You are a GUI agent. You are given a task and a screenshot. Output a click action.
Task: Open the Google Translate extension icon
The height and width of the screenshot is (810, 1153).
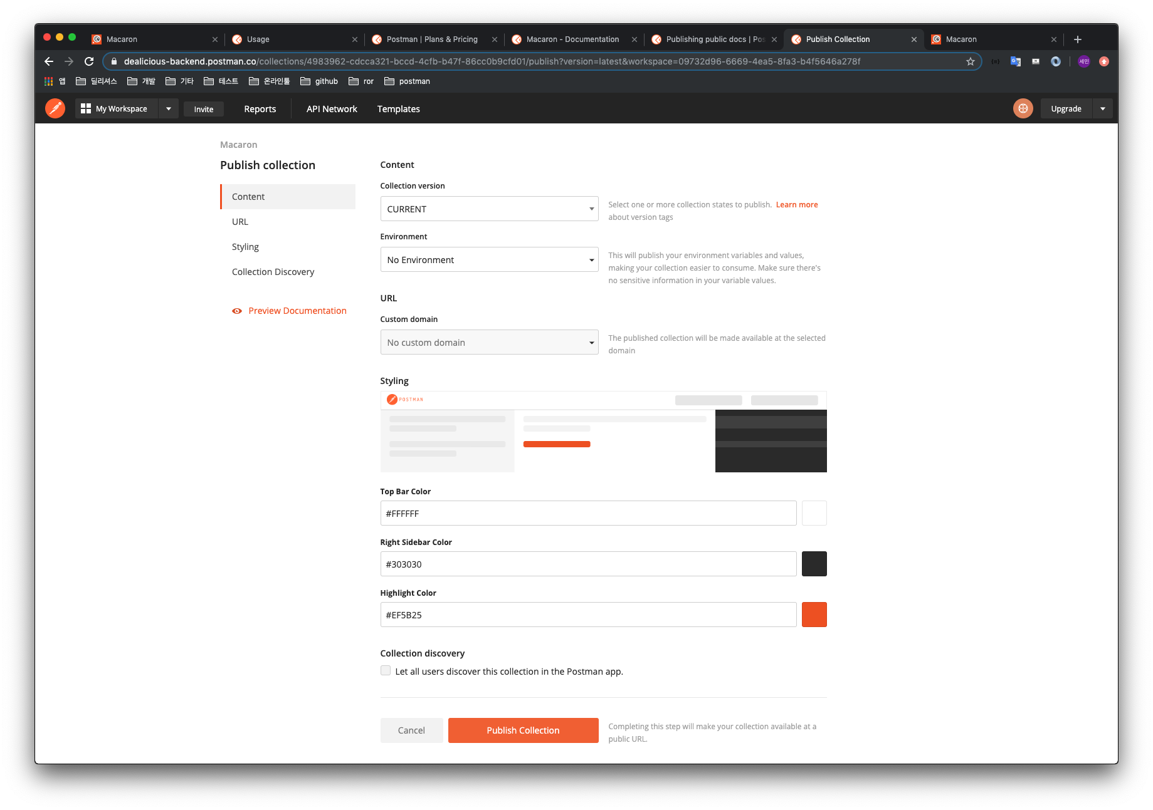coord(1015,61)
